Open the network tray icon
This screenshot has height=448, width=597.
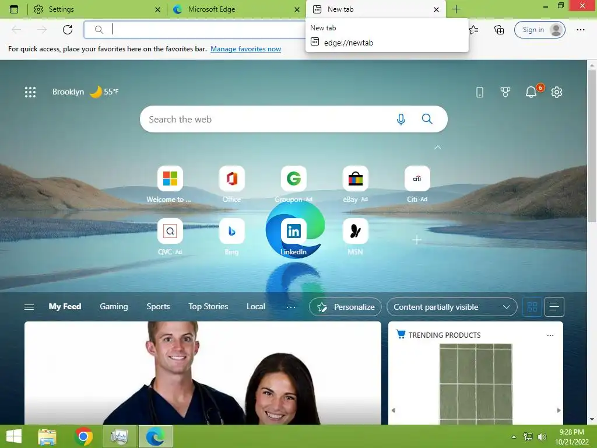(x=528, y=437)
